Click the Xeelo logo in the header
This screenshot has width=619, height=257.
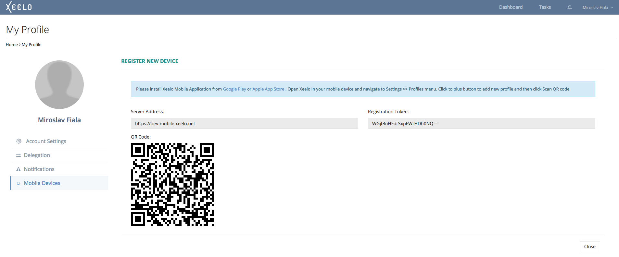pos(19,7)
